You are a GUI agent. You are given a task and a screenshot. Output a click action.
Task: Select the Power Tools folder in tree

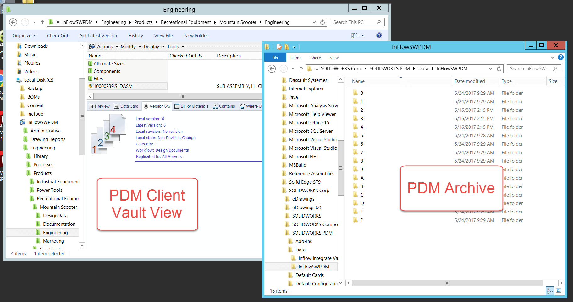pos(49,190)
